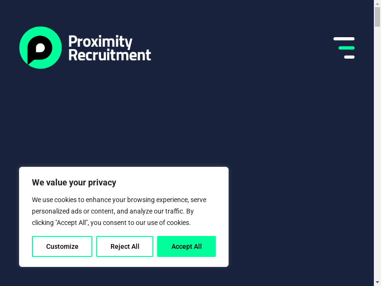
Task: Click the black speech-bubble P in the logo
Action: coord(40,49)
